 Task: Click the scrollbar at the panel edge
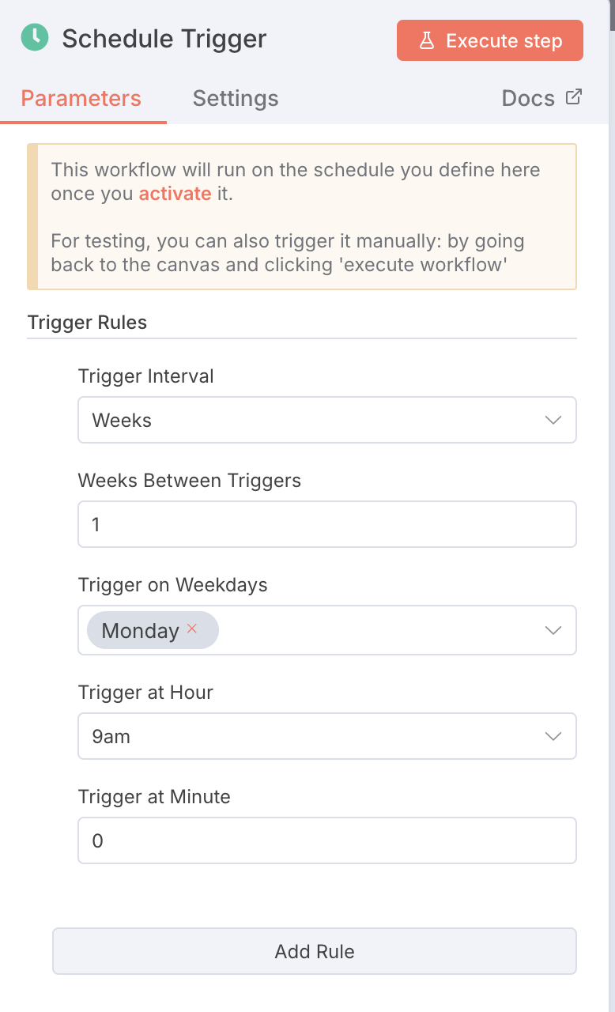coord(612,16)
